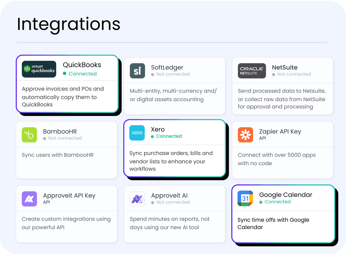Select the Zapier asterisk icon
Screen dimensions: 346x254
point(245,135)
